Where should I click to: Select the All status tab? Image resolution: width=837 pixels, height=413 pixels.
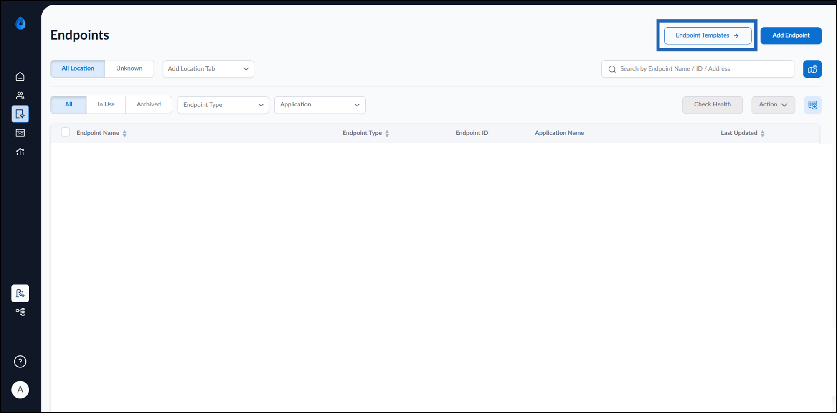[x=68, y=104]
